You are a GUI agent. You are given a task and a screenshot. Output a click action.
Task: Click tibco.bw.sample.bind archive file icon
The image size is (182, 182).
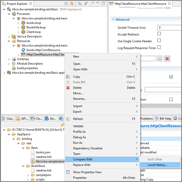[x=33, y=161]
